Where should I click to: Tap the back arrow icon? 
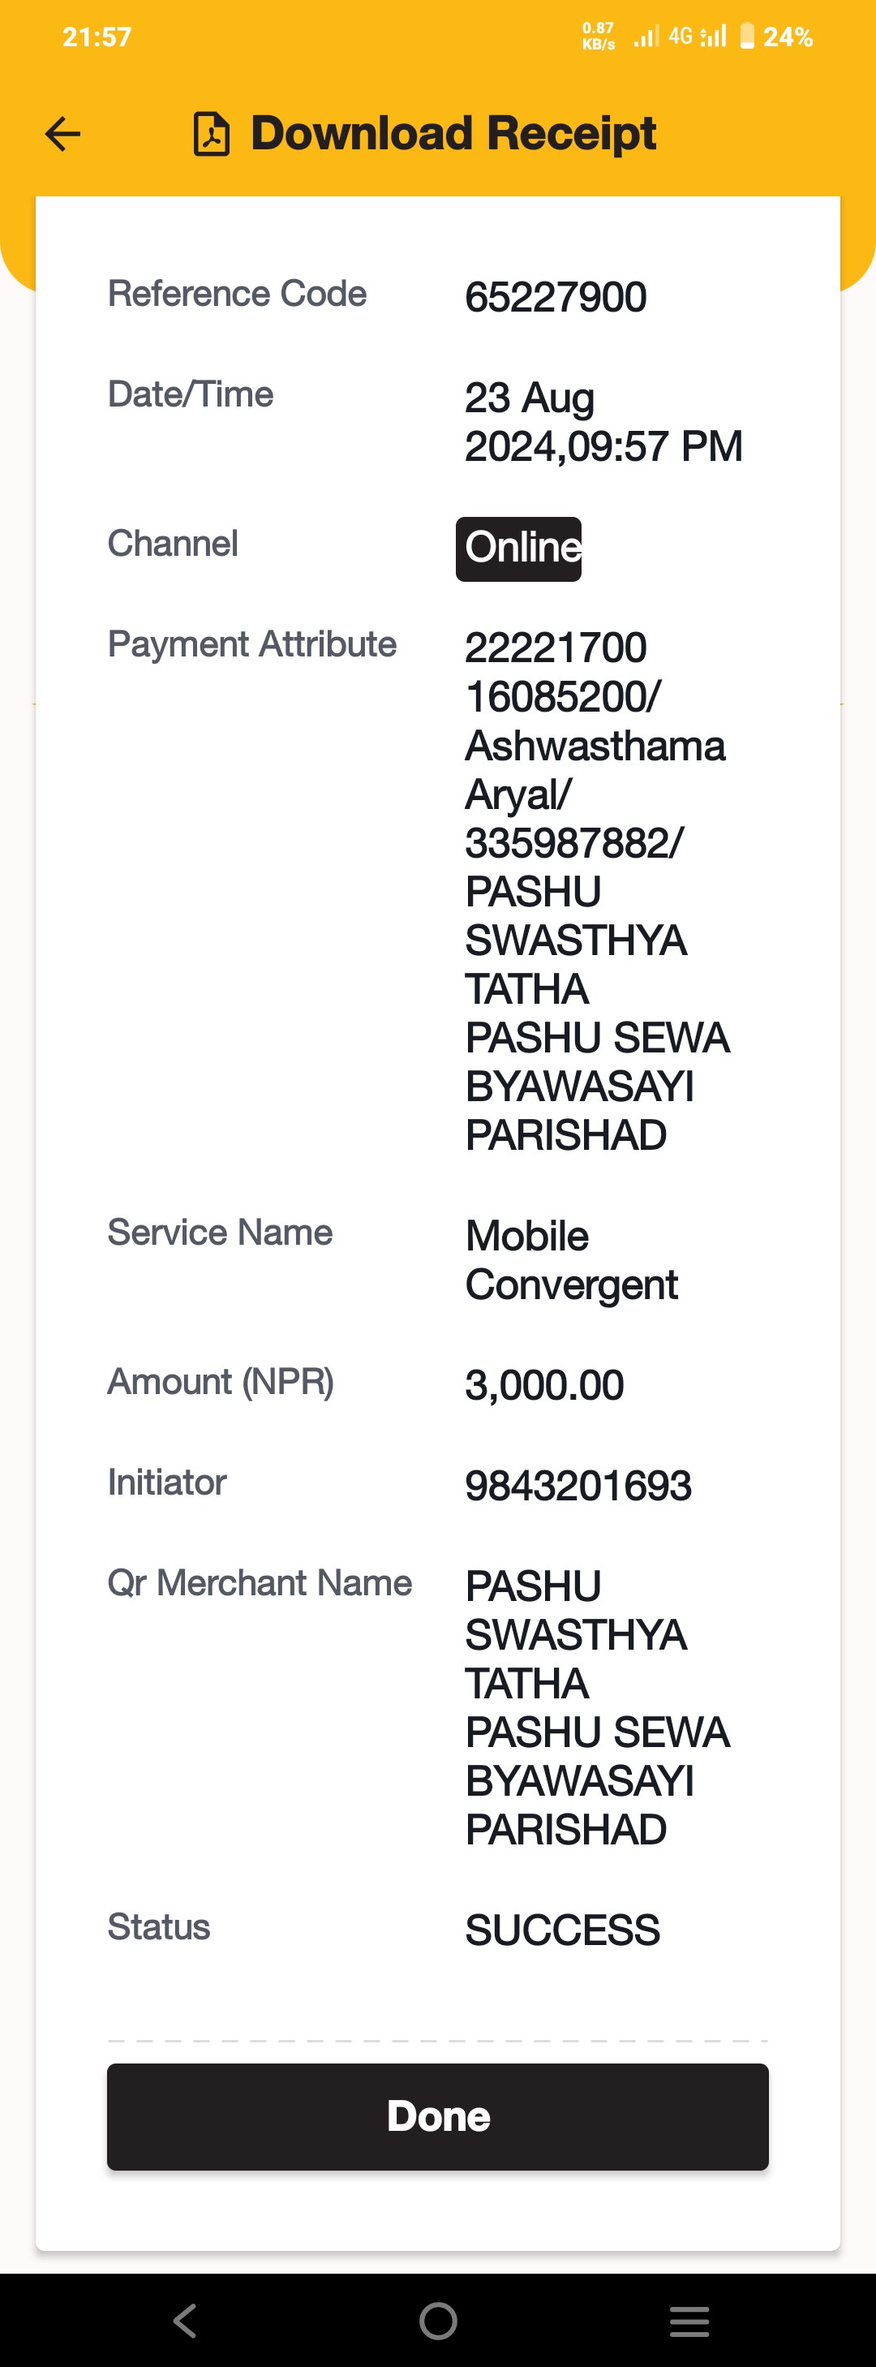click(62, 134)
